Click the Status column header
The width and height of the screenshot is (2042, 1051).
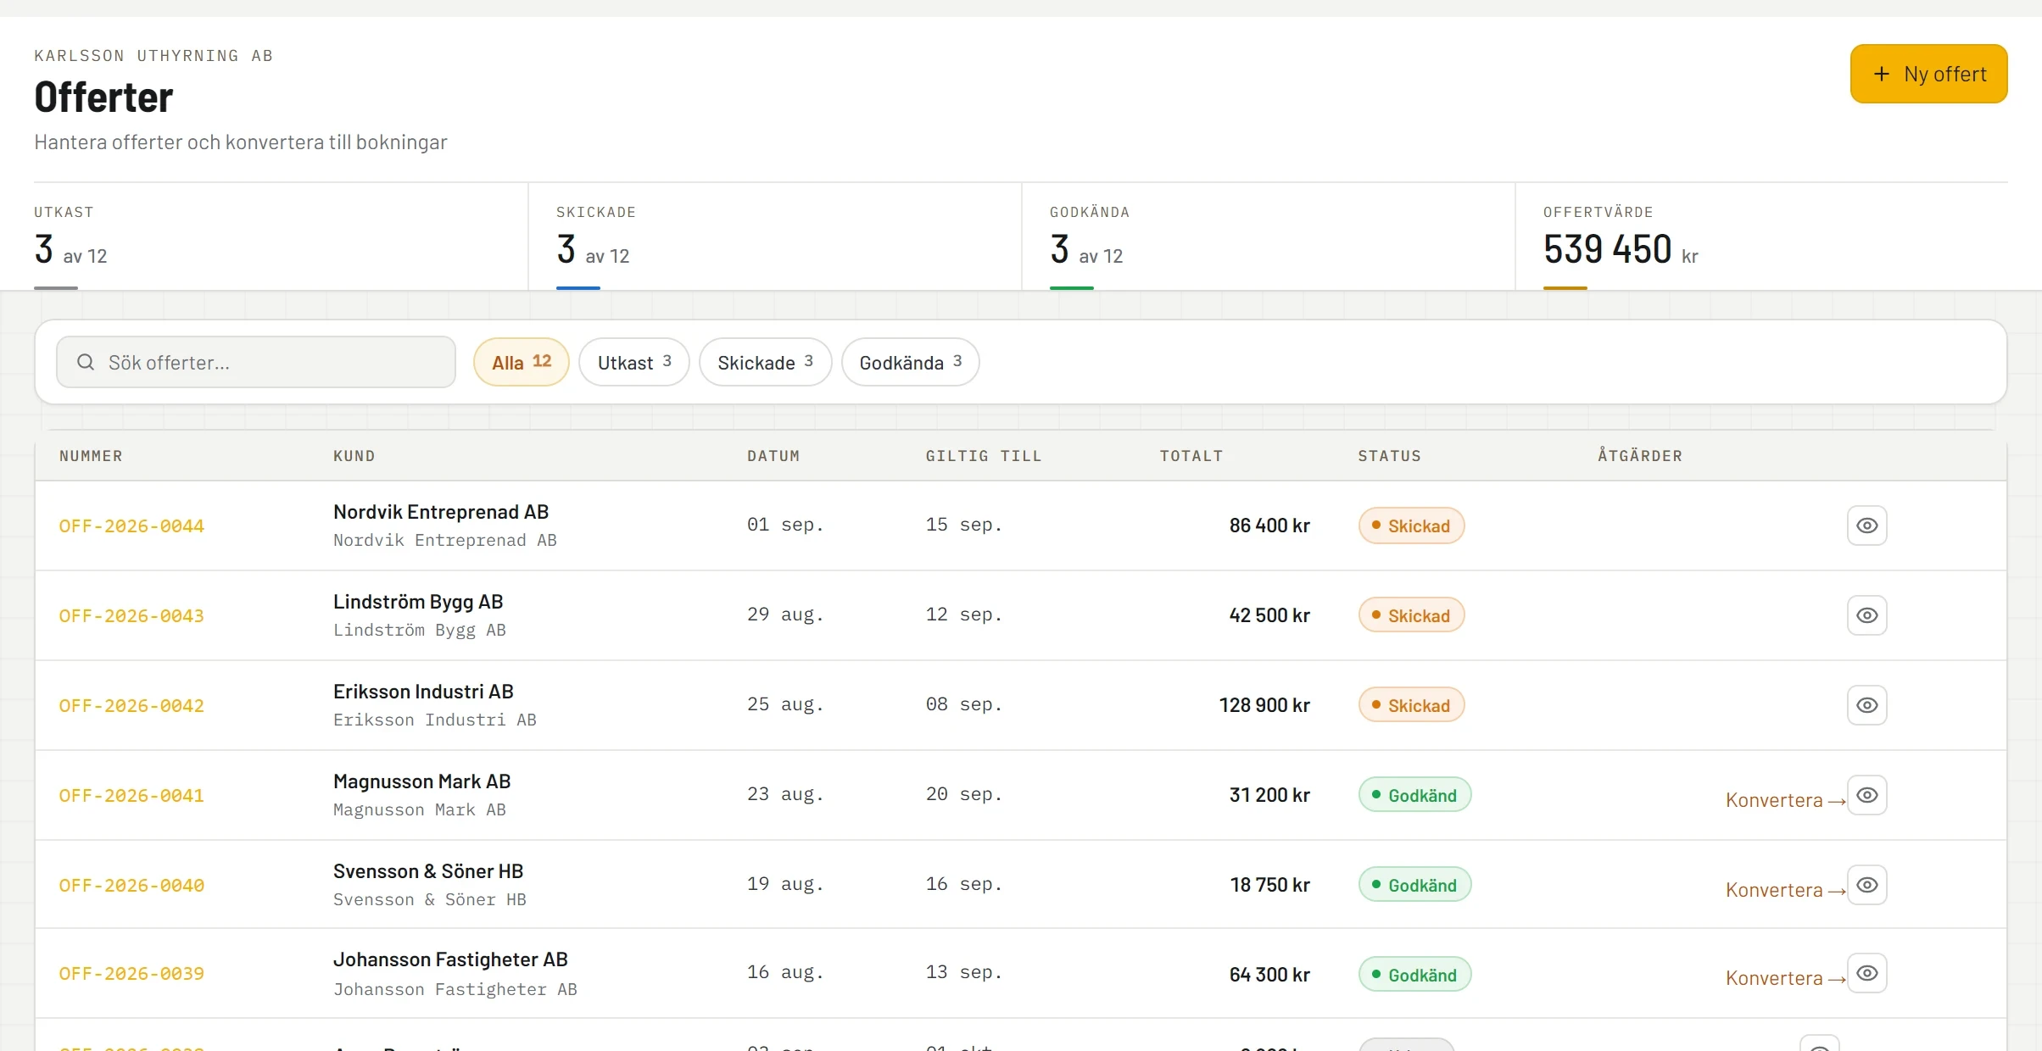[1389, 456]
